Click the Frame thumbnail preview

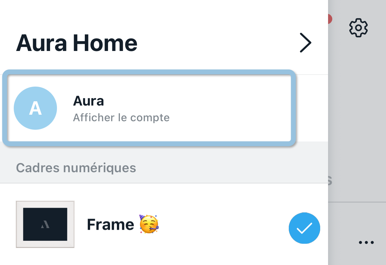[x=45, y=224]
